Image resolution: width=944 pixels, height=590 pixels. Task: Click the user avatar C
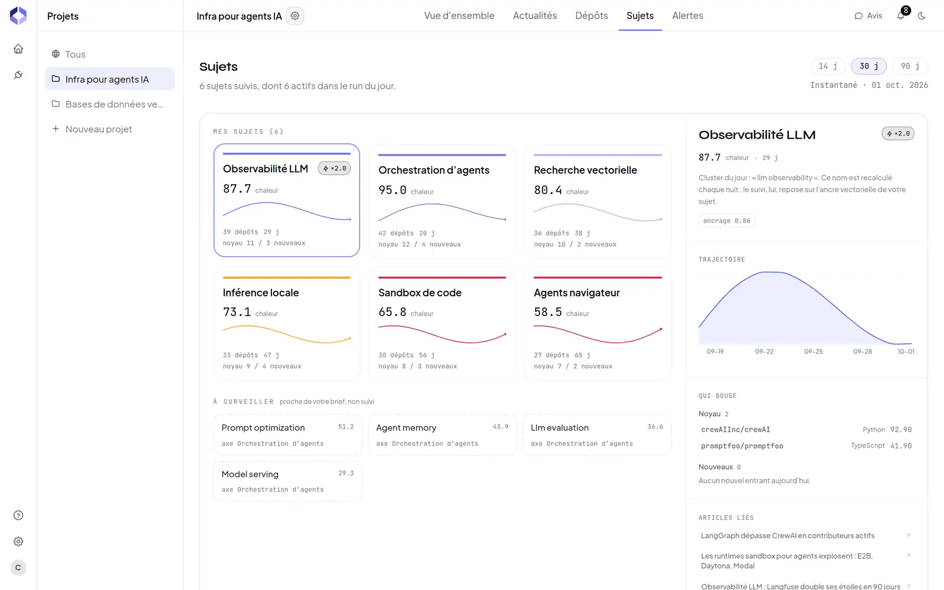tap(18, 568)
